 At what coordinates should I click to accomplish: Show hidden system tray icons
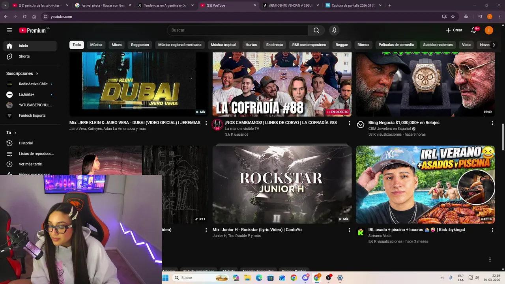442,278
